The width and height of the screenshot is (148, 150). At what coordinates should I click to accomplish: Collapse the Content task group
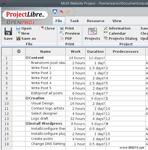27,58
